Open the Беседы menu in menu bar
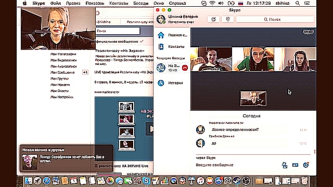The image size is (333, 187). [x=141, y=3]
